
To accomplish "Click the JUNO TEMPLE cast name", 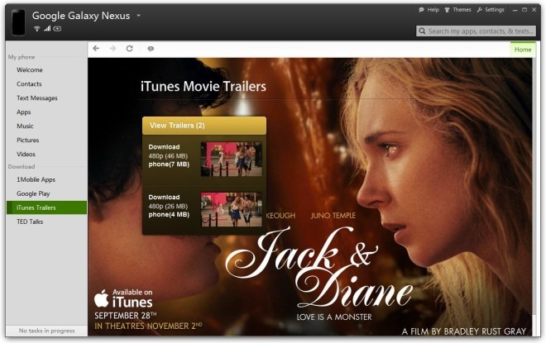I will coord(333,216).
